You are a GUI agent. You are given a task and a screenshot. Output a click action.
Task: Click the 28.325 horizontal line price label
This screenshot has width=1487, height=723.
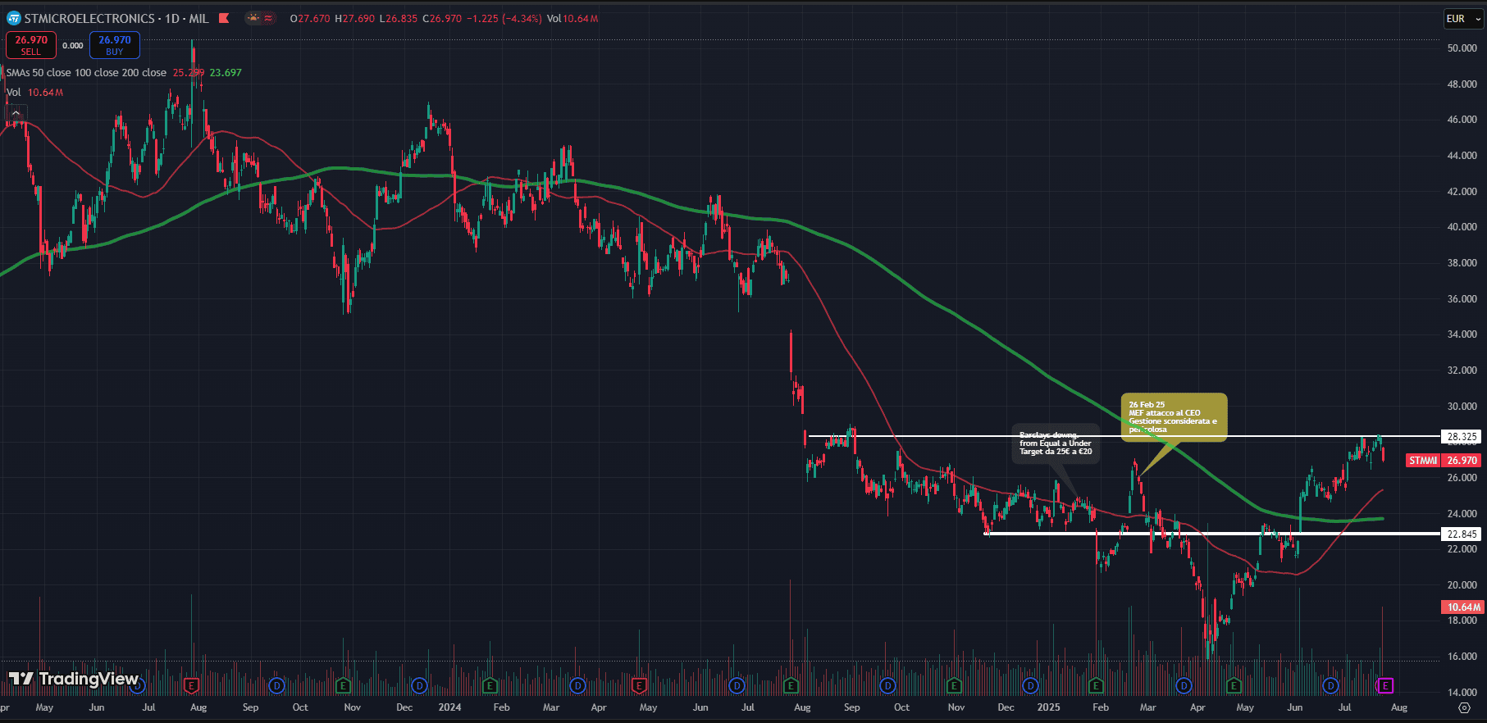pos(1462,437)
